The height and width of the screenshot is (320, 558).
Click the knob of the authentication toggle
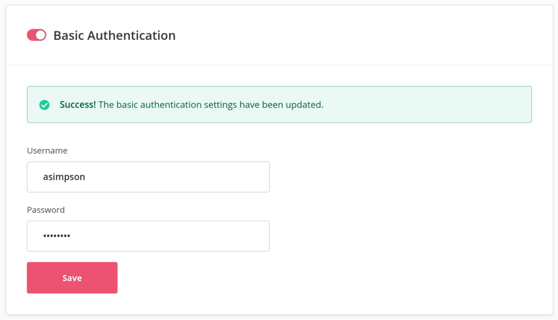coord(40,34)
